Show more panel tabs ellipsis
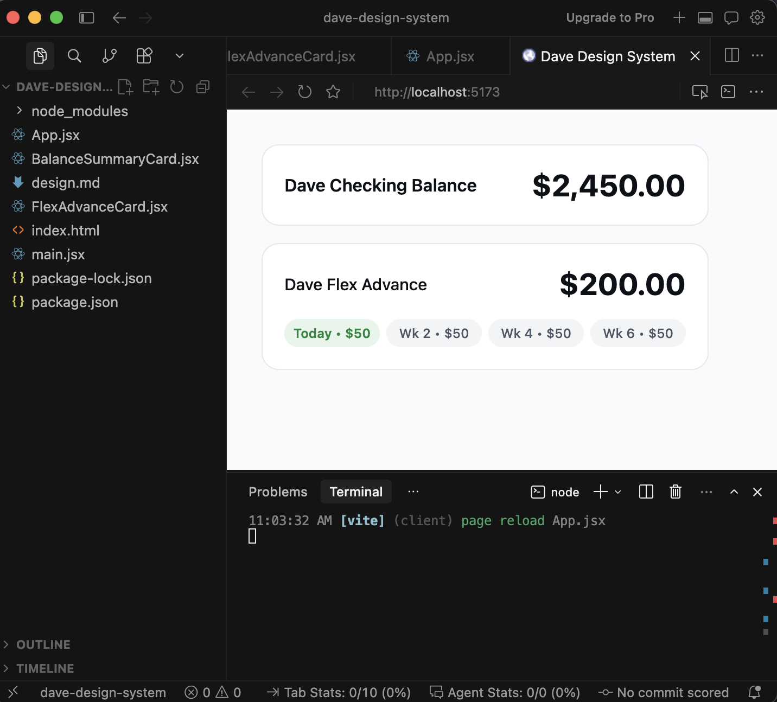 click(413, 492)
